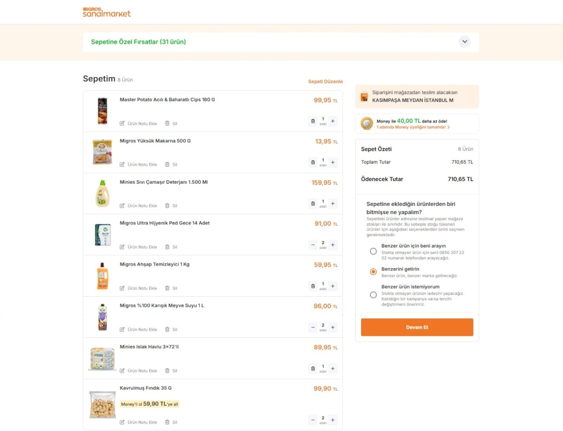Decrease Migros Ultra Hijyenik Ped quantity
Image resolution: width=563 pixels, height=431 pixels.
(x=312, y=245)
